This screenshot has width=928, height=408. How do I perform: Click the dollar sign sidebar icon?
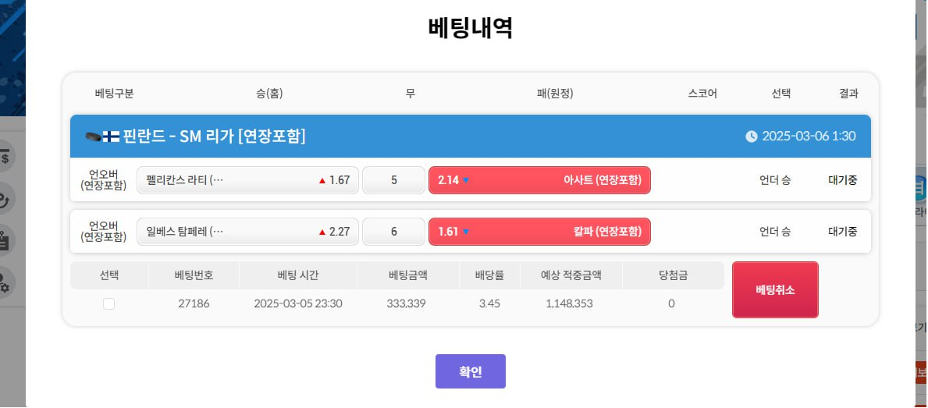(x=5, y=157)
